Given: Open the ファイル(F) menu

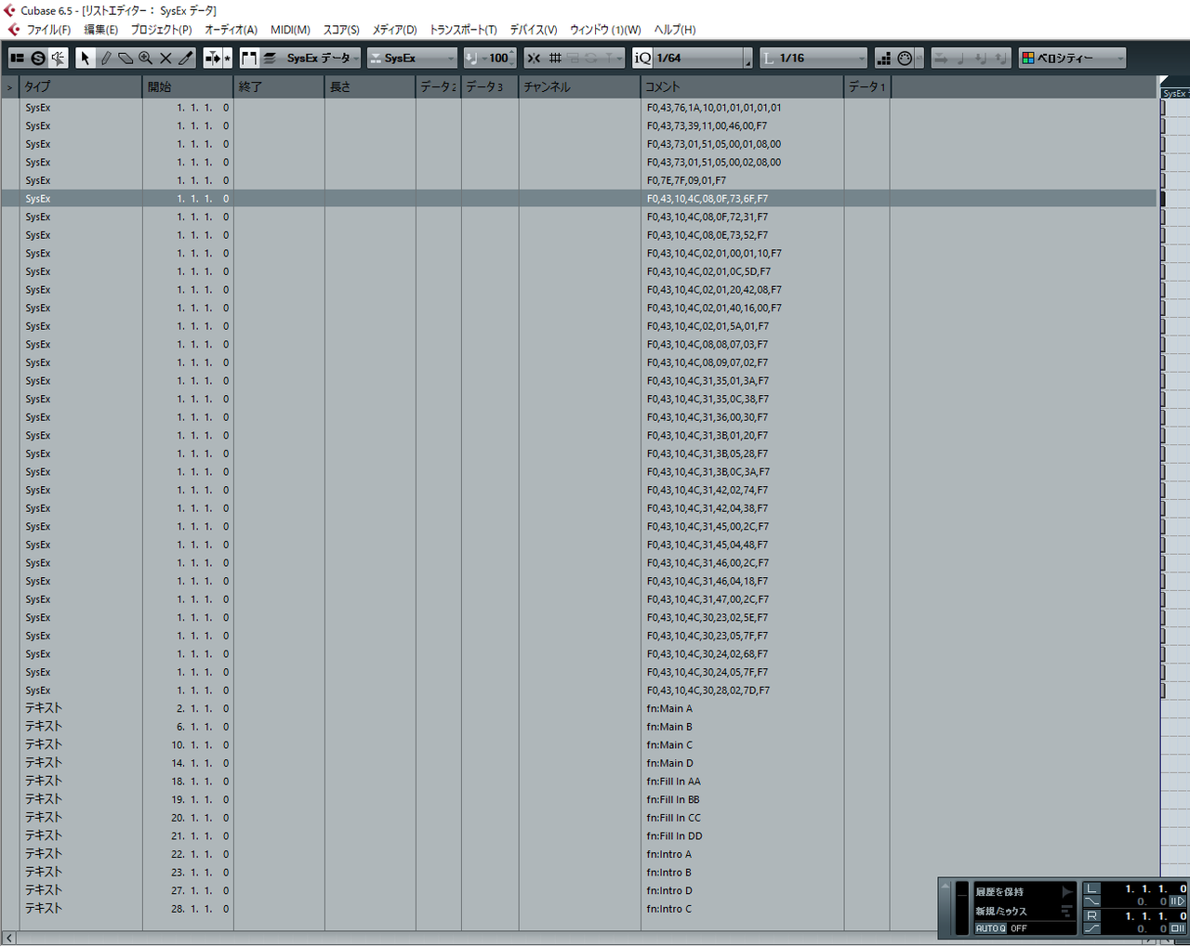Looking at the screenshot, I should tap(48, 30).
